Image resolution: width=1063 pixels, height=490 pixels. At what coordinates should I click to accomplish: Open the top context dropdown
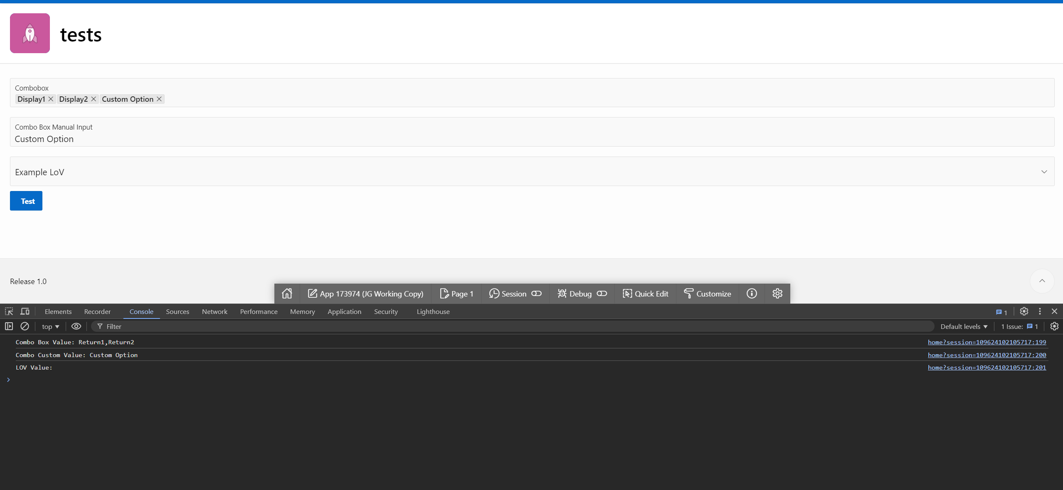(50, 326)
